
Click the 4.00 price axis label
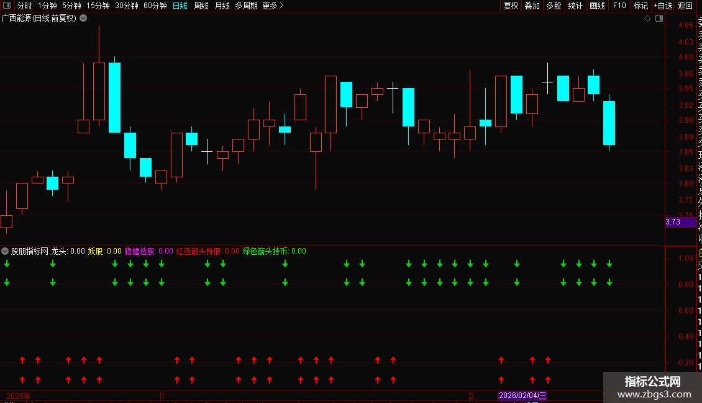tap(686, 57)
